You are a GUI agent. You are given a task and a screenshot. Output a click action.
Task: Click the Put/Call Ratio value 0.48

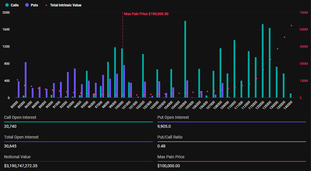(x=161, y=146)
